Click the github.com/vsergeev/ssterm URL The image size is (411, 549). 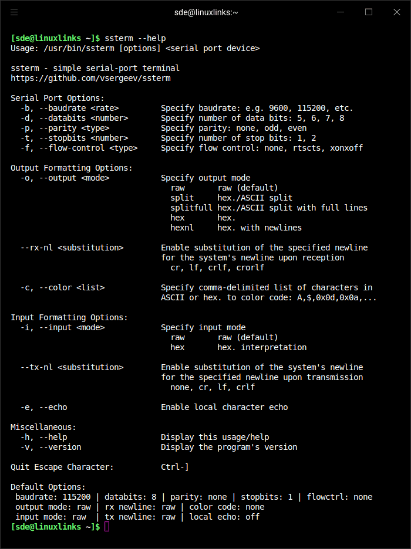(91, 78)
